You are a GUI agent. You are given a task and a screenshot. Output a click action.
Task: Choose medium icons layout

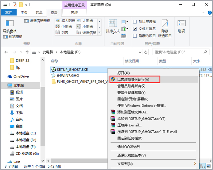[64, 27]
